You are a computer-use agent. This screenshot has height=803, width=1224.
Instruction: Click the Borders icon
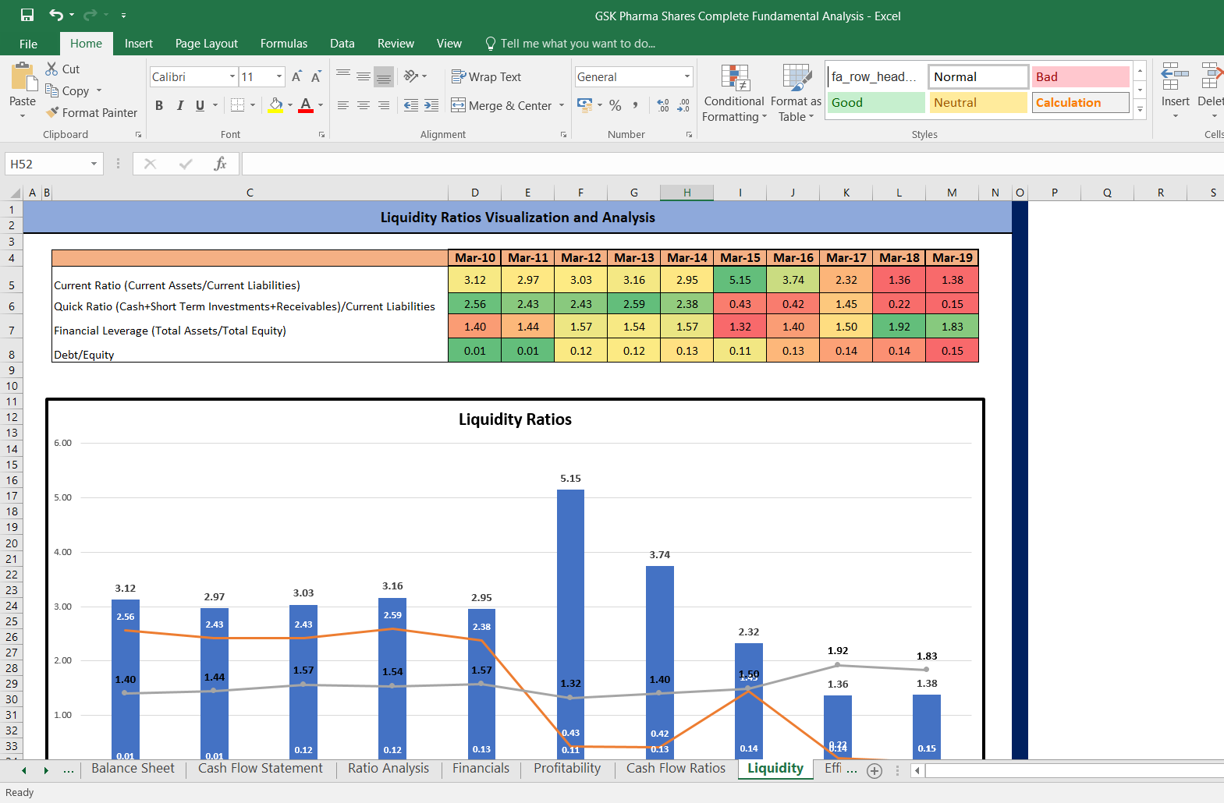238,104
